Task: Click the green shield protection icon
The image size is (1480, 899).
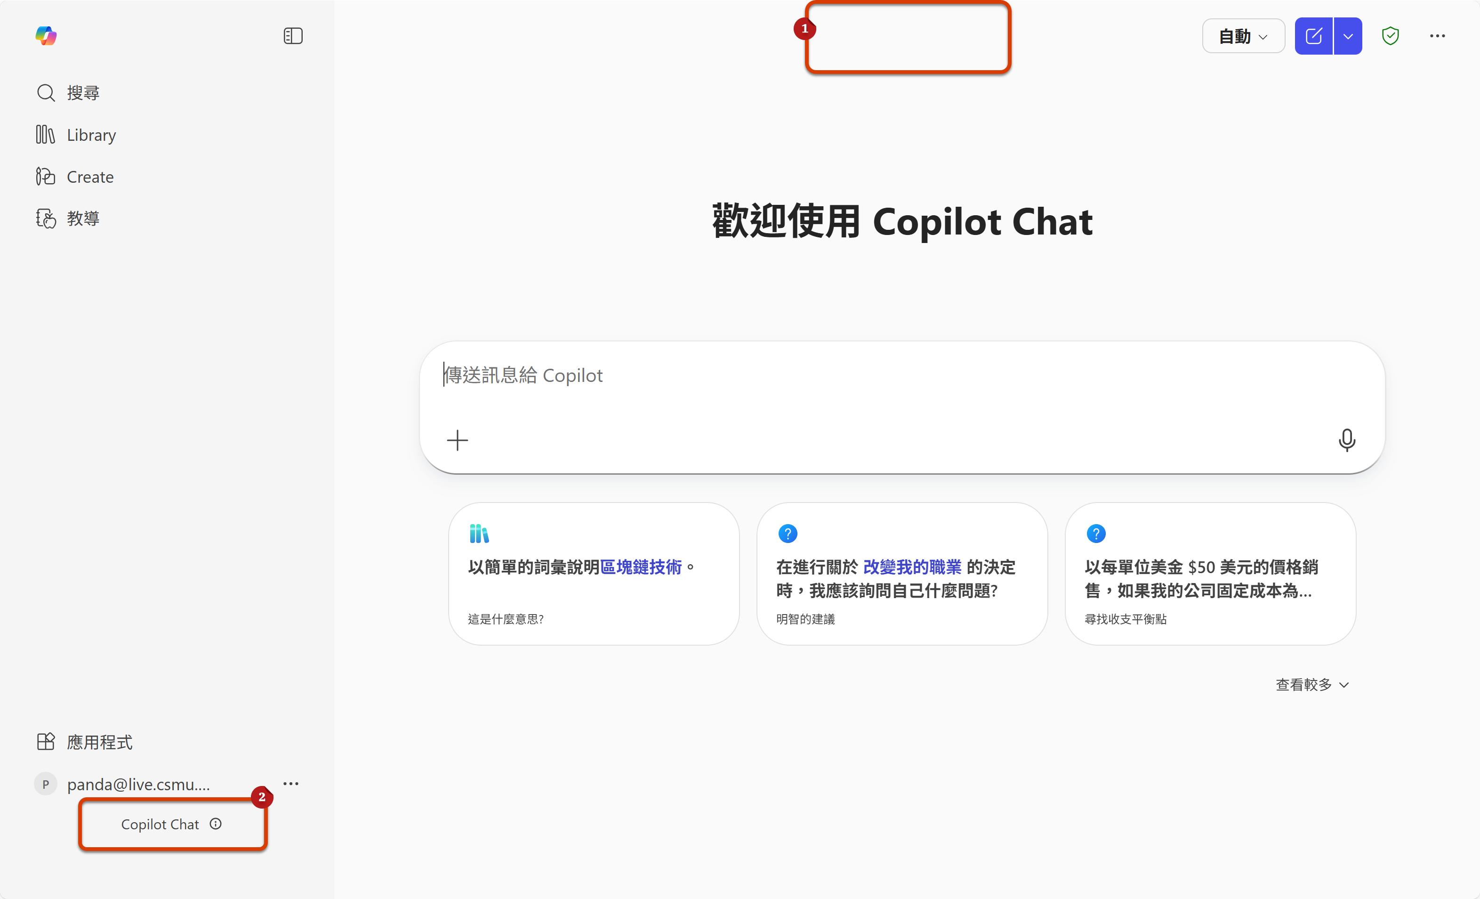Action: pos(1390,36)
